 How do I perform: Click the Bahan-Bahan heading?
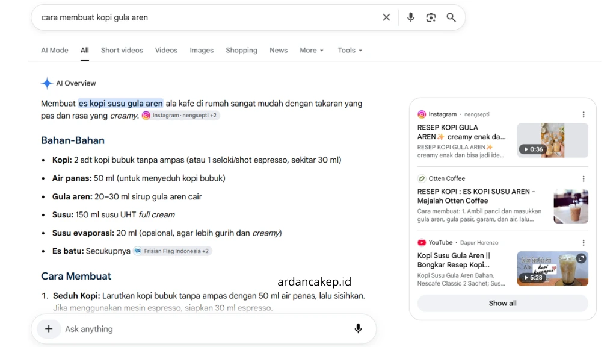pyautogui.click(x=73, y=140)
